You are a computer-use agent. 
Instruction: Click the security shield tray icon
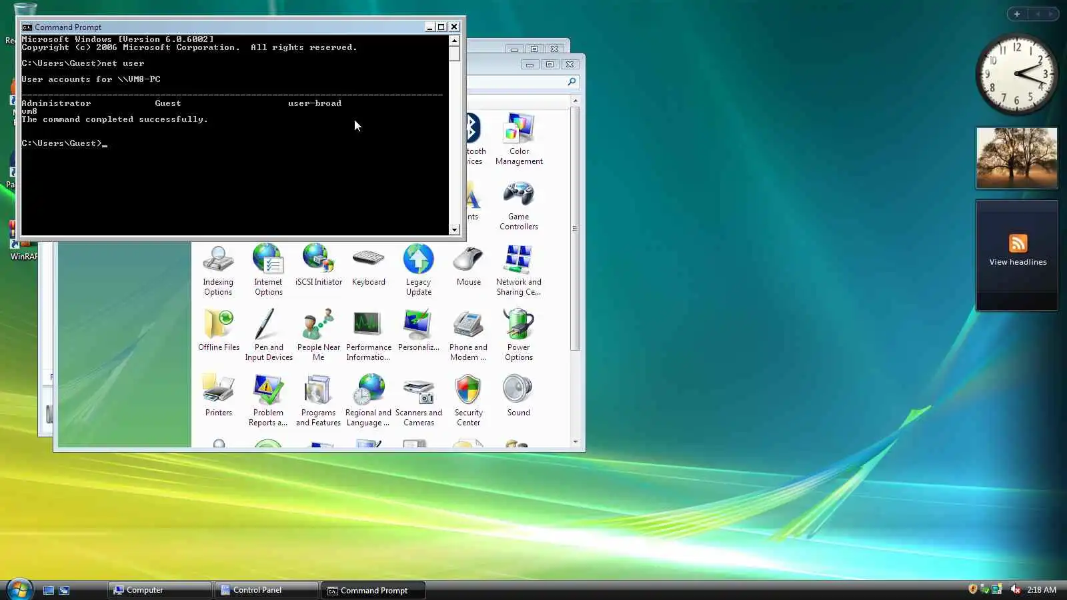(x=972, y=589)
